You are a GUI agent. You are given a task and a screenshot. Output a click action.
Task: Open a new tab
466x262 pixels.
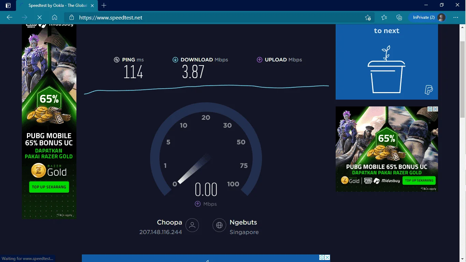104,5
